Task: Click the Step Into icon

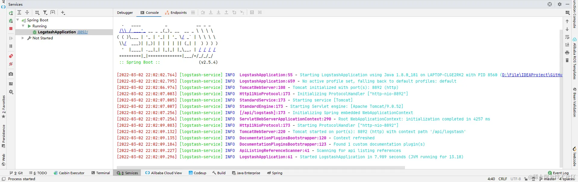Action: click(x=211, y=12)
